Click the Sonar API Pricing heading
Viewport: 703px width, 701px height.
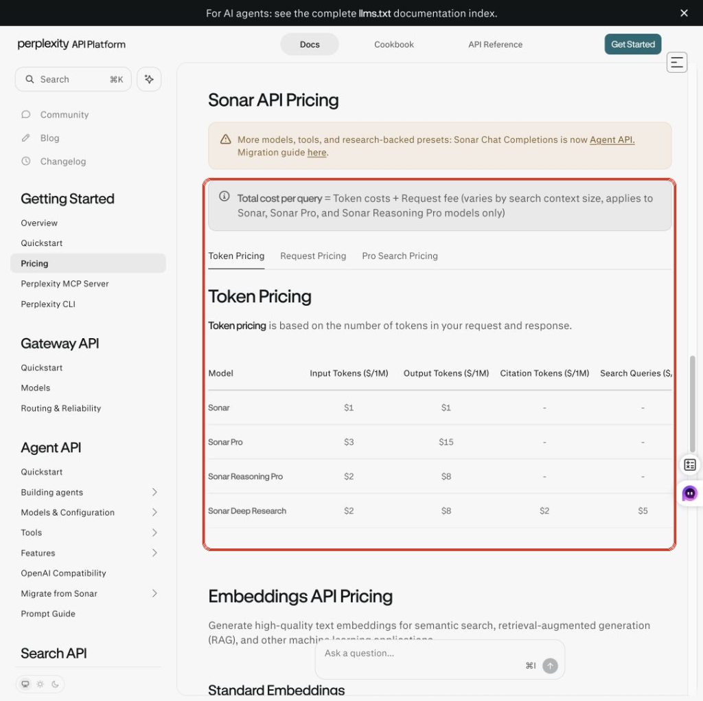[x=273, y=100]
